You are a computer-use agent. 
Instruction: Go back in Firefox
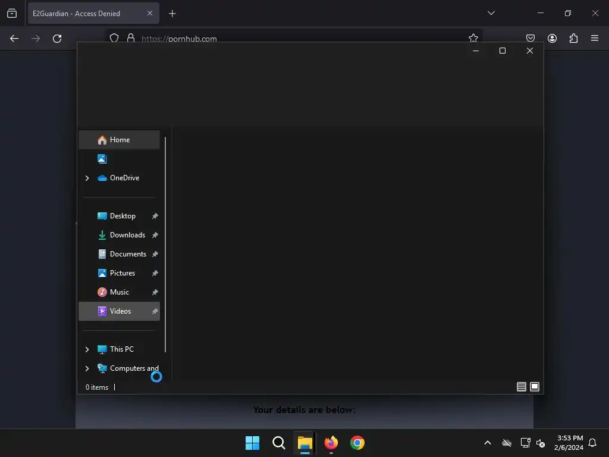[14, 39]
